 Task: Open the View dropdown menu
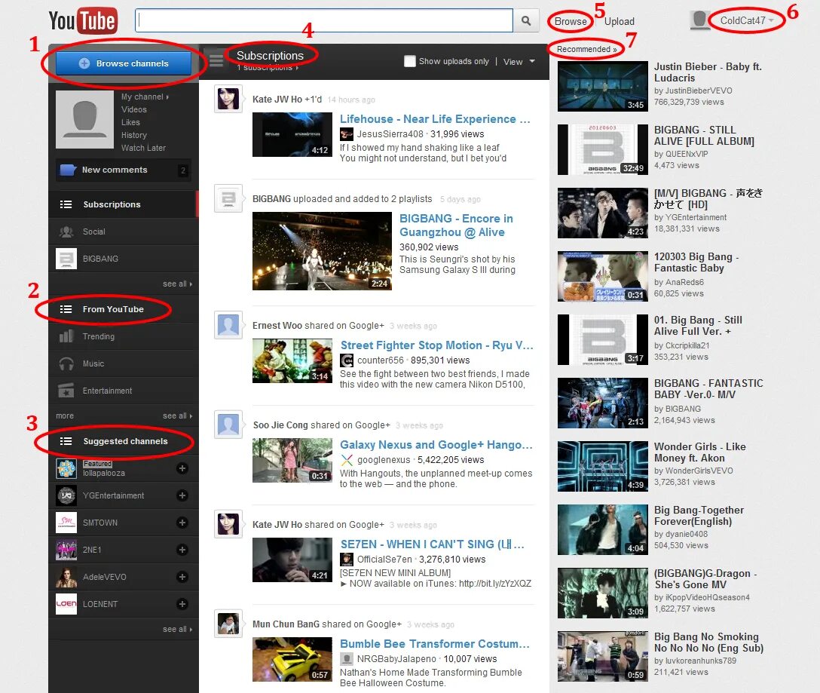coord(519,62)
